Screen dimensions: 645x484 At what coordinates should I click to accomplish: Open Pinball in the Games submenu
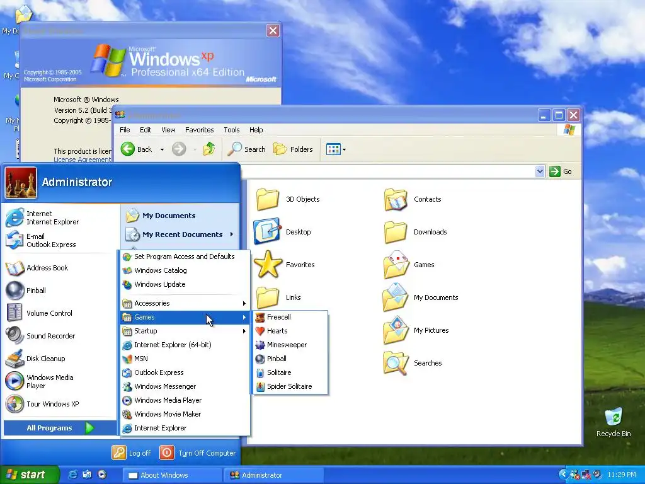[x=290, y=359]
